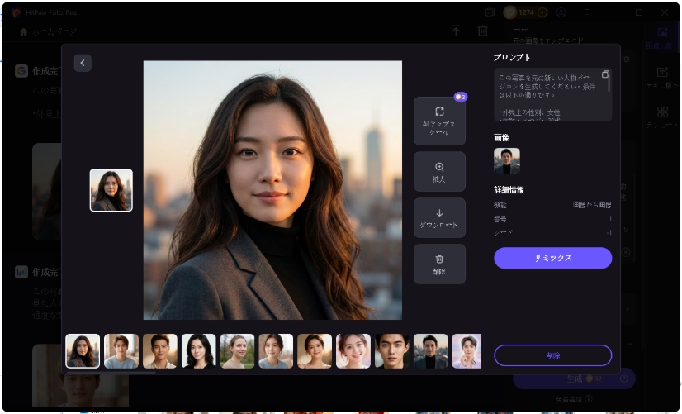Open the hamburger menu in the title bar
Screen dimensions: 682x414
point(585,12)
